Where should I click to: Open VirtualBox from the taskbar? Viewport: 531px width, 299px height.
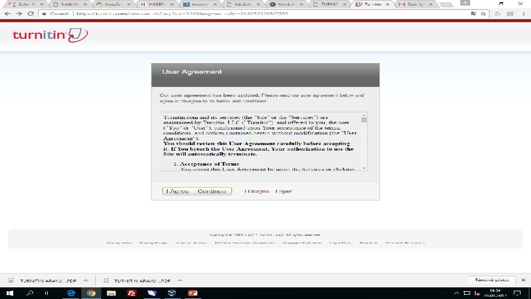click(172, 293)
